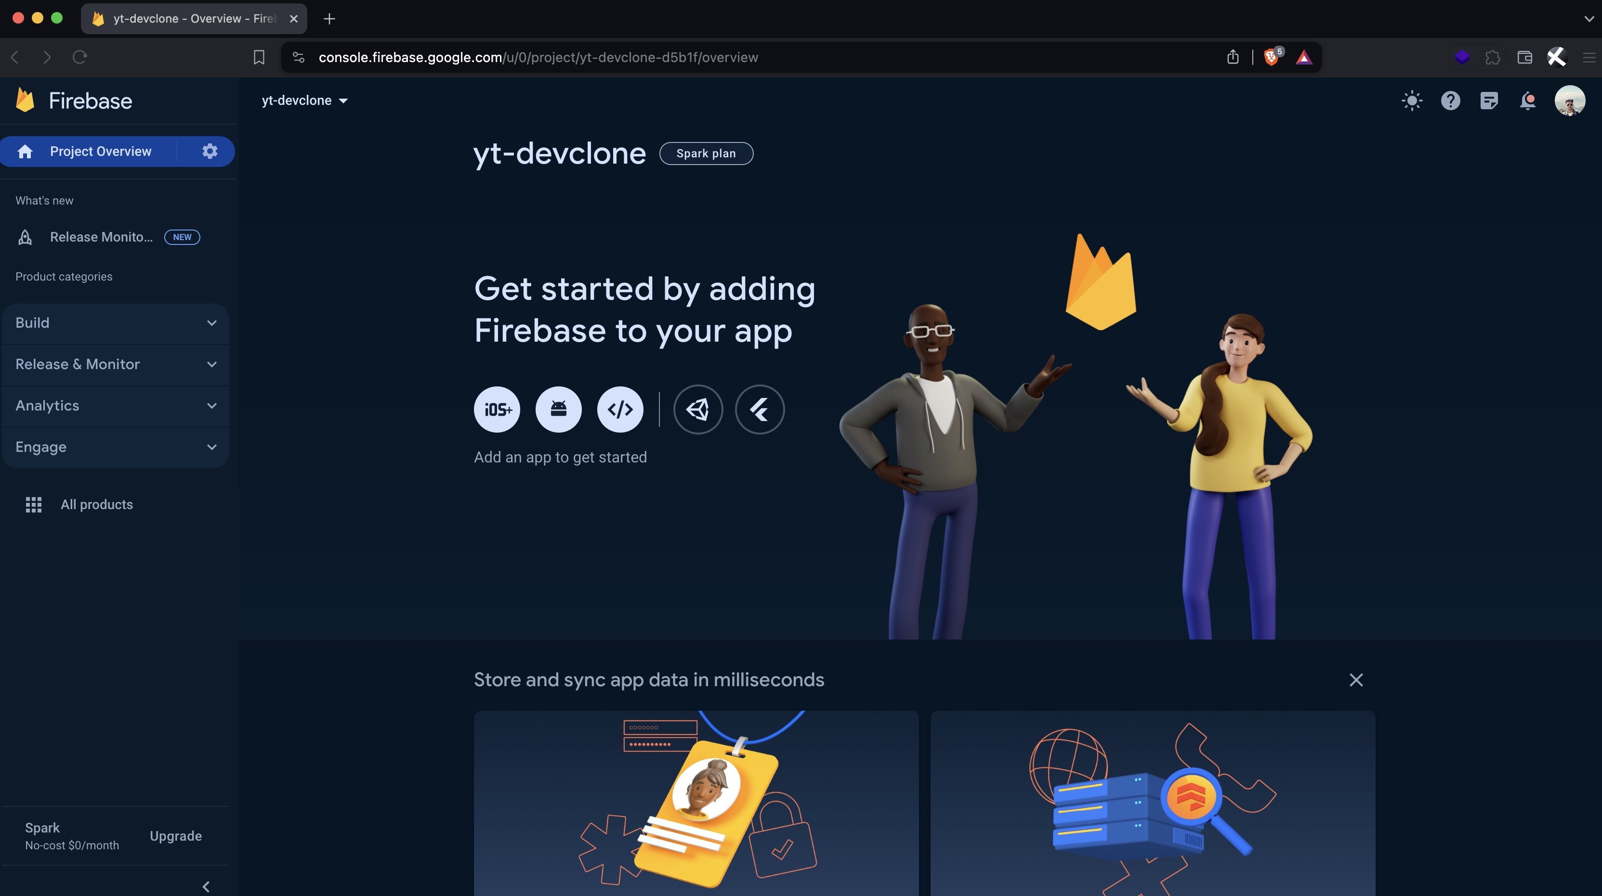Expand the Analytics product category
Viewport: 1602px width, 896px height.
click(115, 405)
